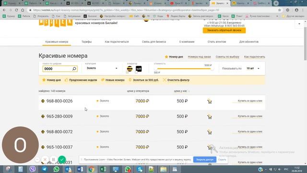
Task: Toggle the 'Золотые за 500 руб.' filter
Action: [x=144, y=80]
